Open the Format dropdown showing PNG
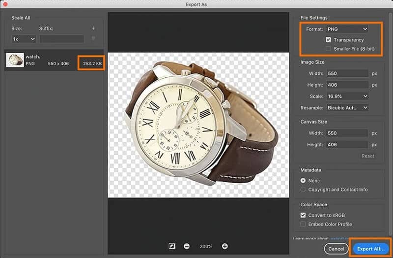This screenshot has height=258, width=393. (347, 30)
